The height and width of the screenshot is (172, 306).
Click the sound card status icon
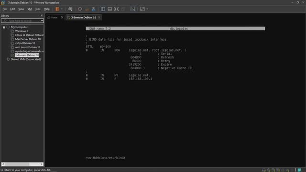287,170
